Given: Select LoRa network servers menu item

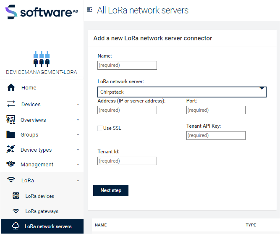Looking at the screenshot, I should (48, 226).
